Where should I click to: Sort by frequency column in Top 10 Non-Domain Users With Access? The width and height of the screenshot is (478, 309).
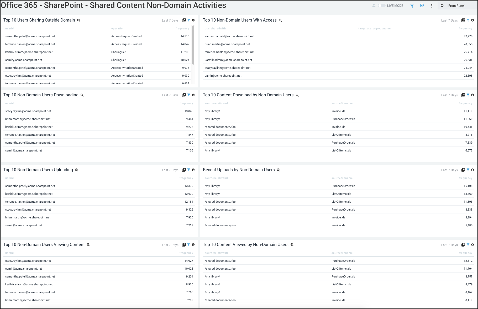[466, 28]
